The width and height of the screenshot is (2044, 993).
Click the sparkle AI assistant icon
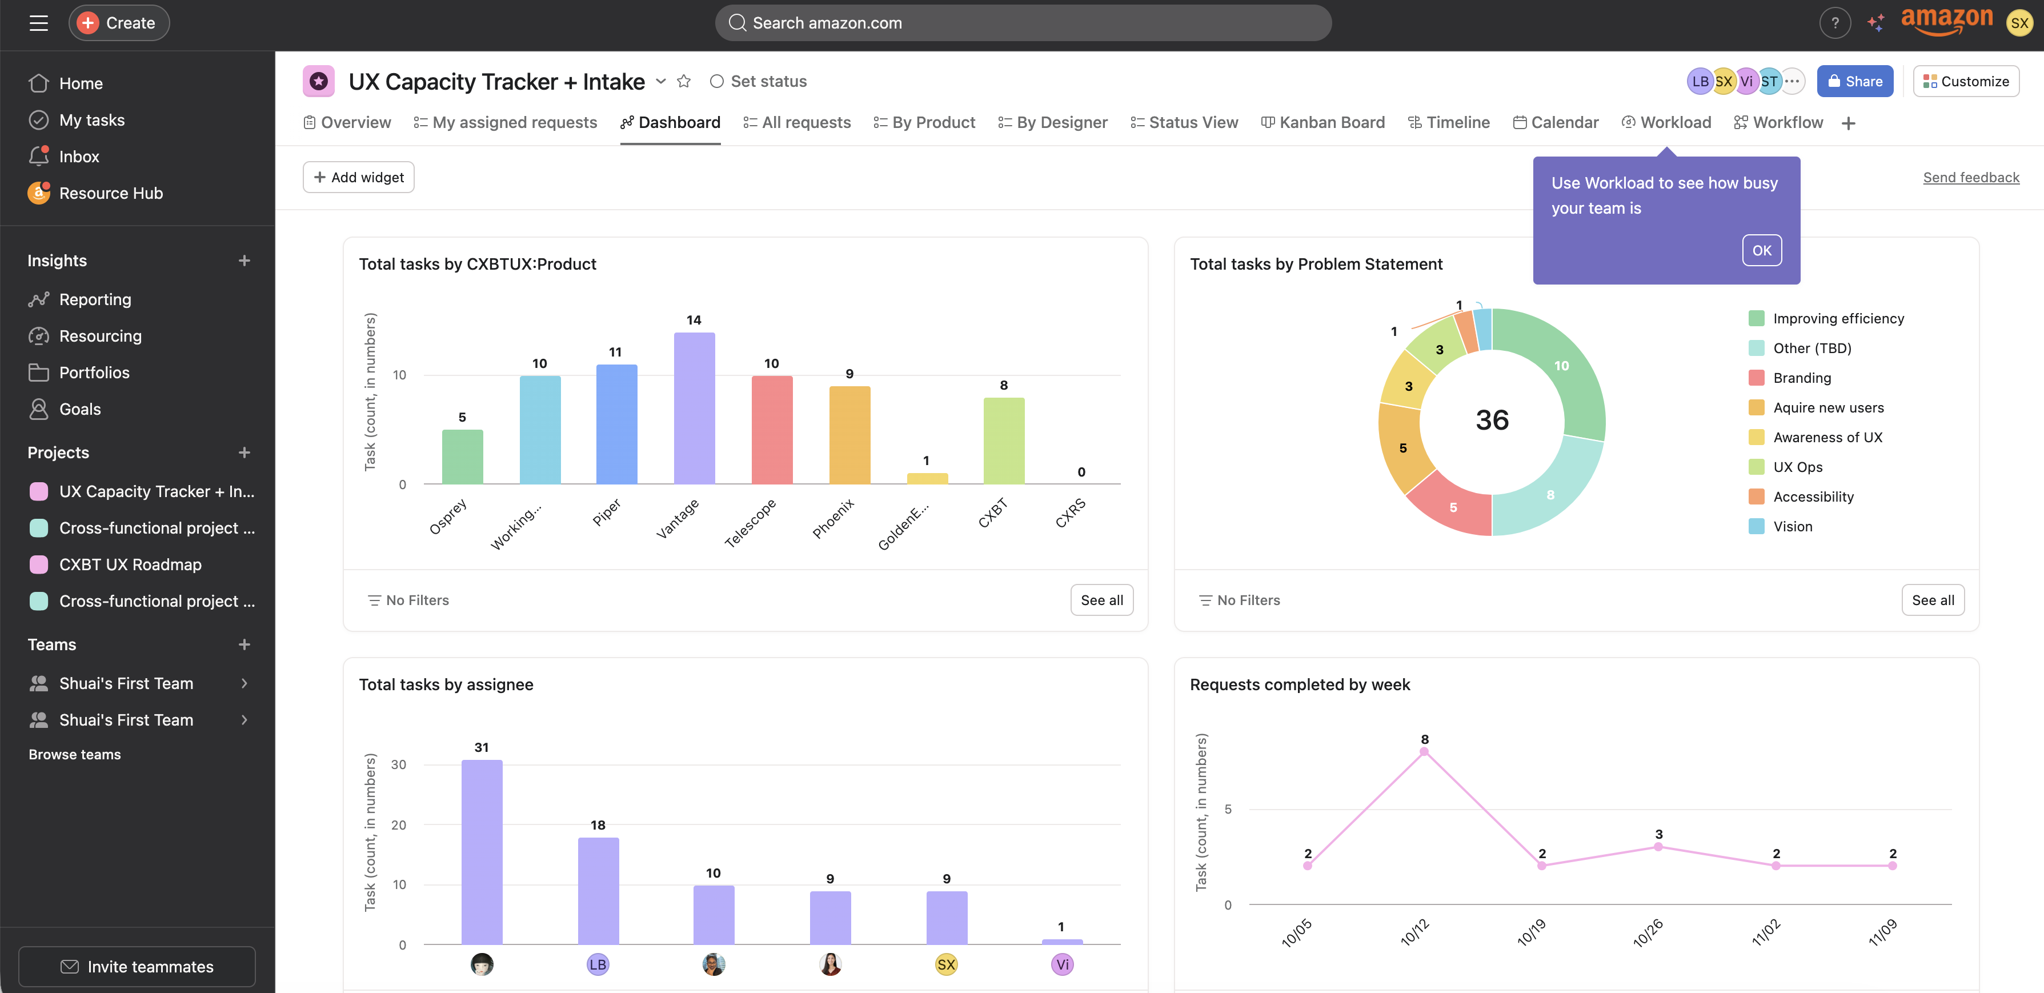pyautogui.click(x=1876, y=23)
